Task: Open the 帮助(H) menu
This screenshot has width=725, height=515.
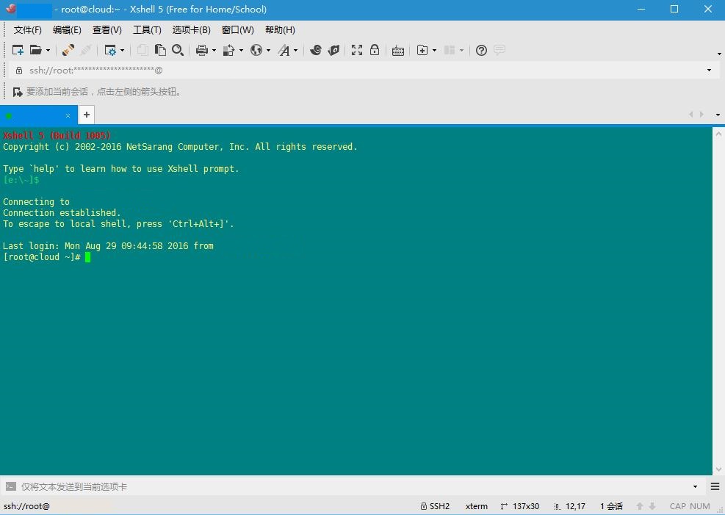Action: [280, 30]
